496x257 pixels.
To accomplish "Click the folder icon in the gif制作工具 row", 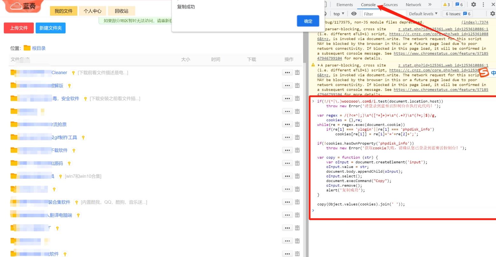I will (14, 137).
